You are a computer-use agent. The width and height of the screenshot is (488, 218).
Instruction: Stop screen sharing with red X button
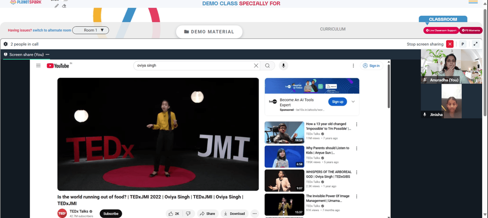(x=450, y=44)
